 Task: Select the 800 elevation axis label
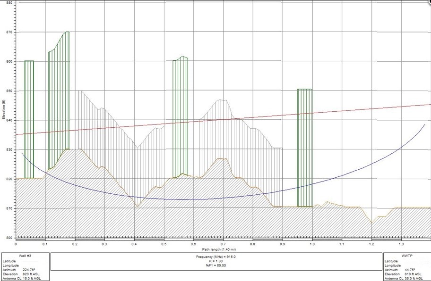point(9,238)
